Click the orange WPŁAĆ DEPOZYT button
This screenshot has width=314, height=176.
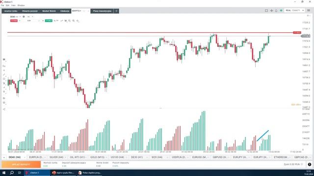tap(21, 164)
